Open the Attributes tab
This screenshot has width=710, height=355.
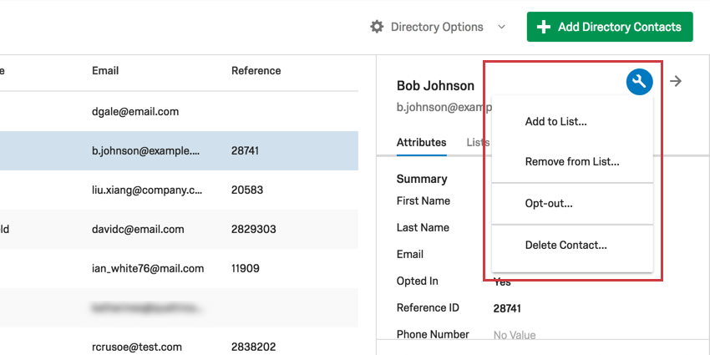point(421,143)
